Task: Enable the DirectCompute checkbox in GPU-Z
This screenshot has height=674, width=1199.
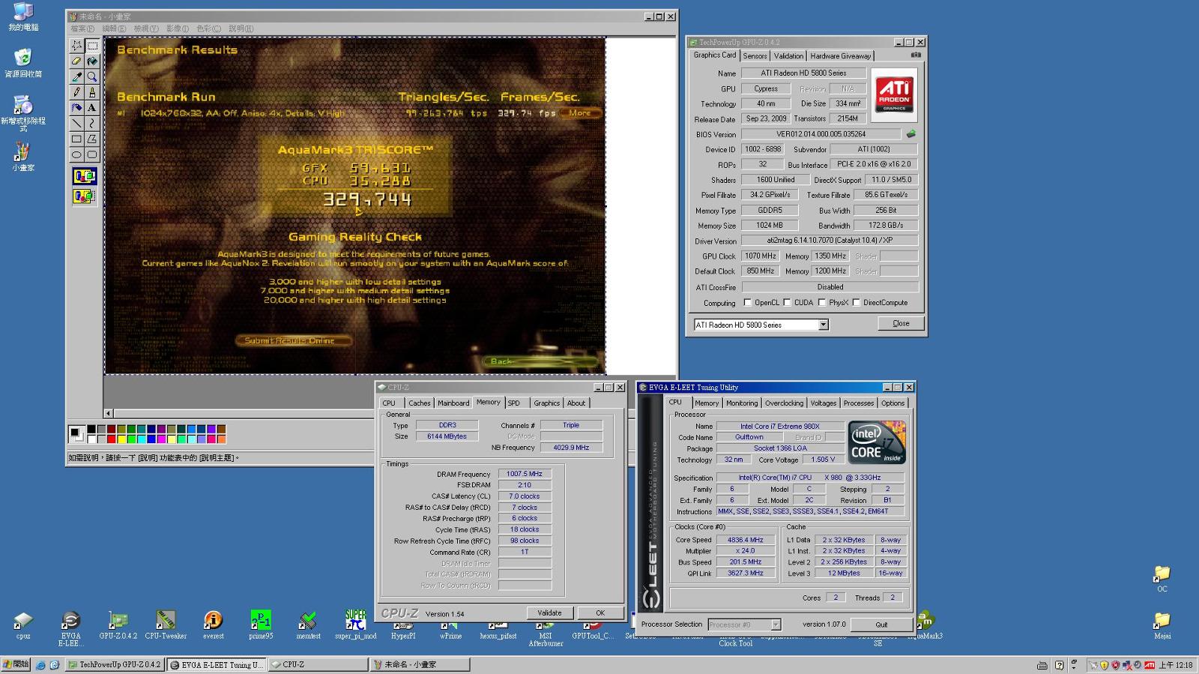Action: [x=856, y=303]
